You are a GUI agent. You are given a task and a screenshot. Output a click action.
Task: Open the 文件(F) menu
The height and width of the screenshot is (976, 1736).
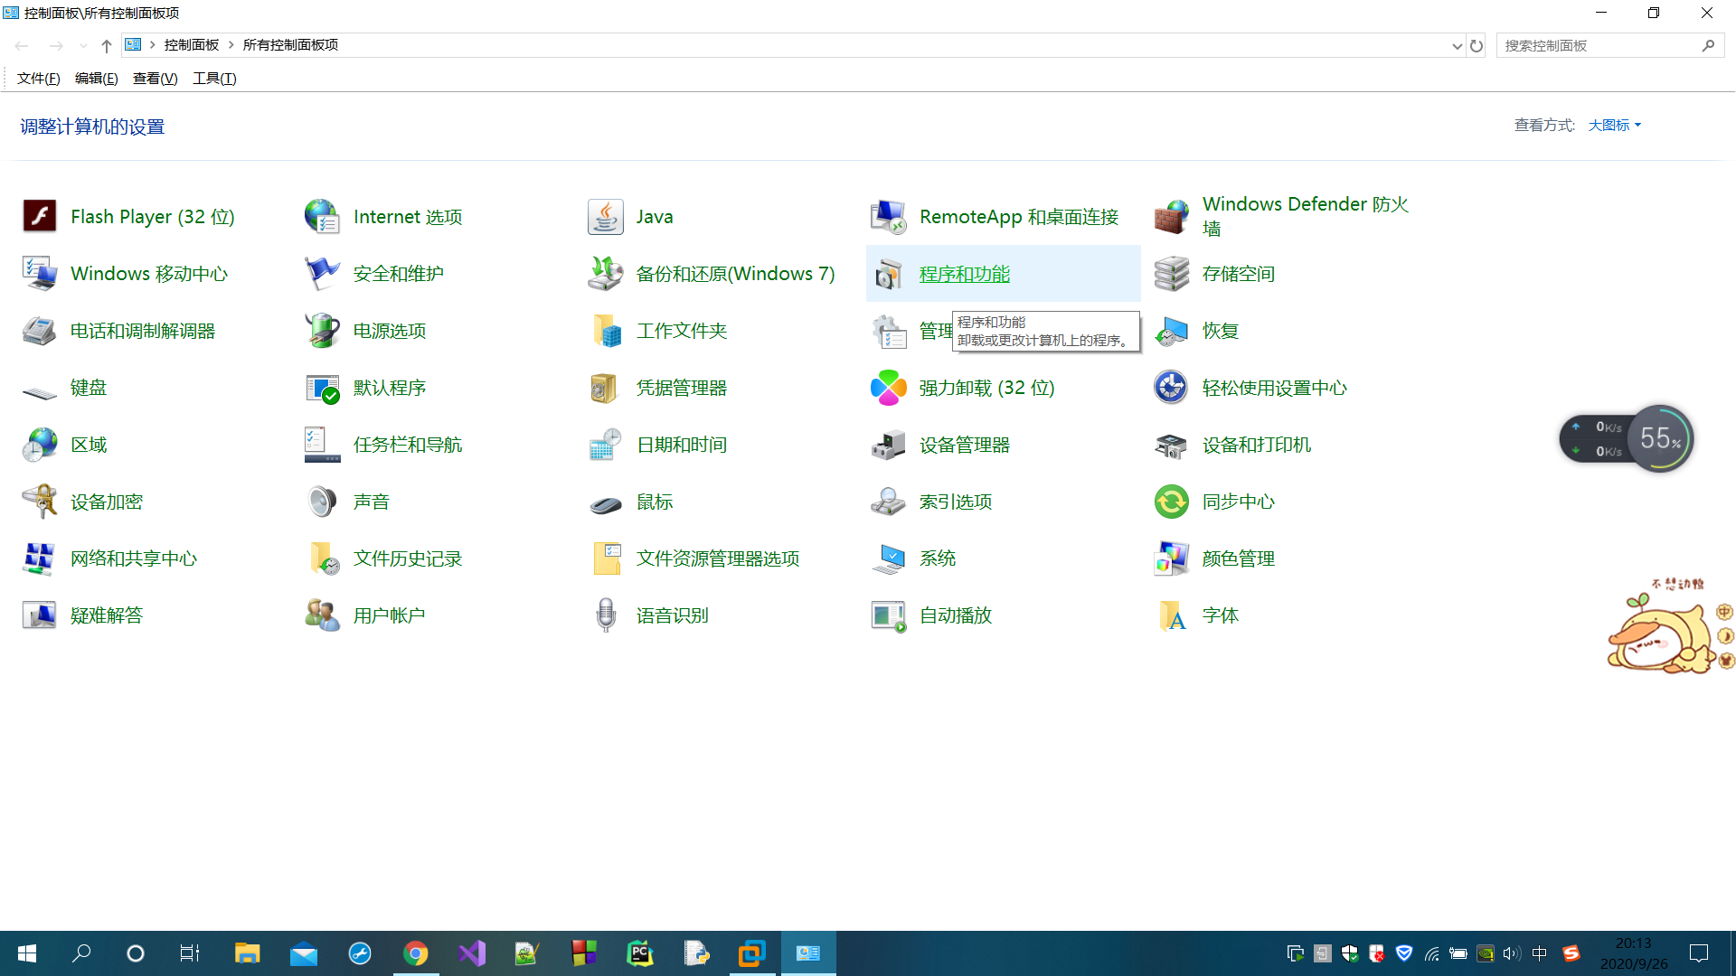click(x=38, y=79)
